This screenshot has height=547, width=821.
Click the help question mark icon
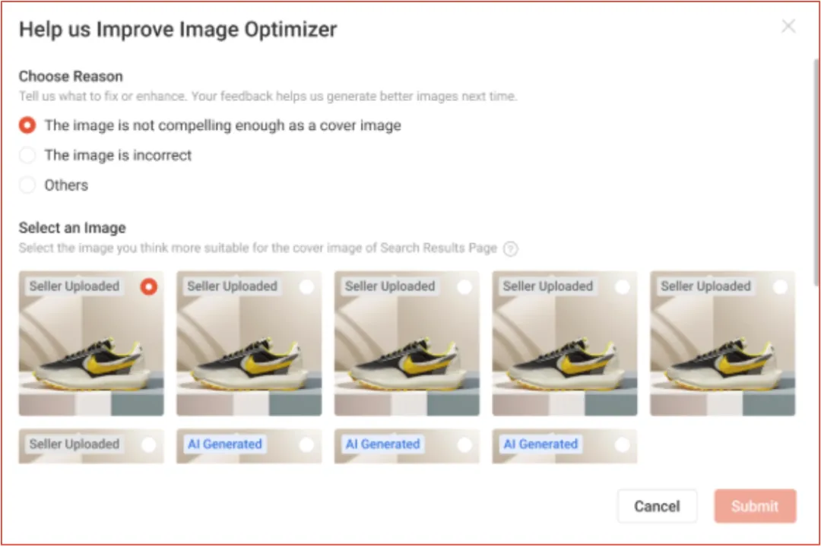(511, 249)
